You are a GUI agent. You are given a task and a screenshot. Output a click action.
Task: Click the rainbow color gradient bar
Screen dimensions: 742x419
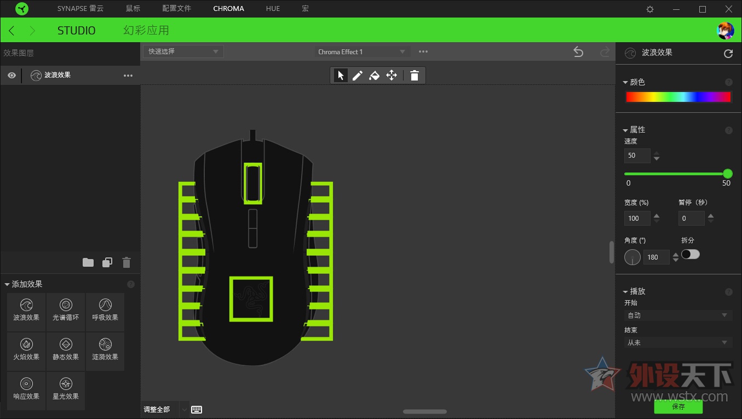pyautogui.click(x=678, y=97)
